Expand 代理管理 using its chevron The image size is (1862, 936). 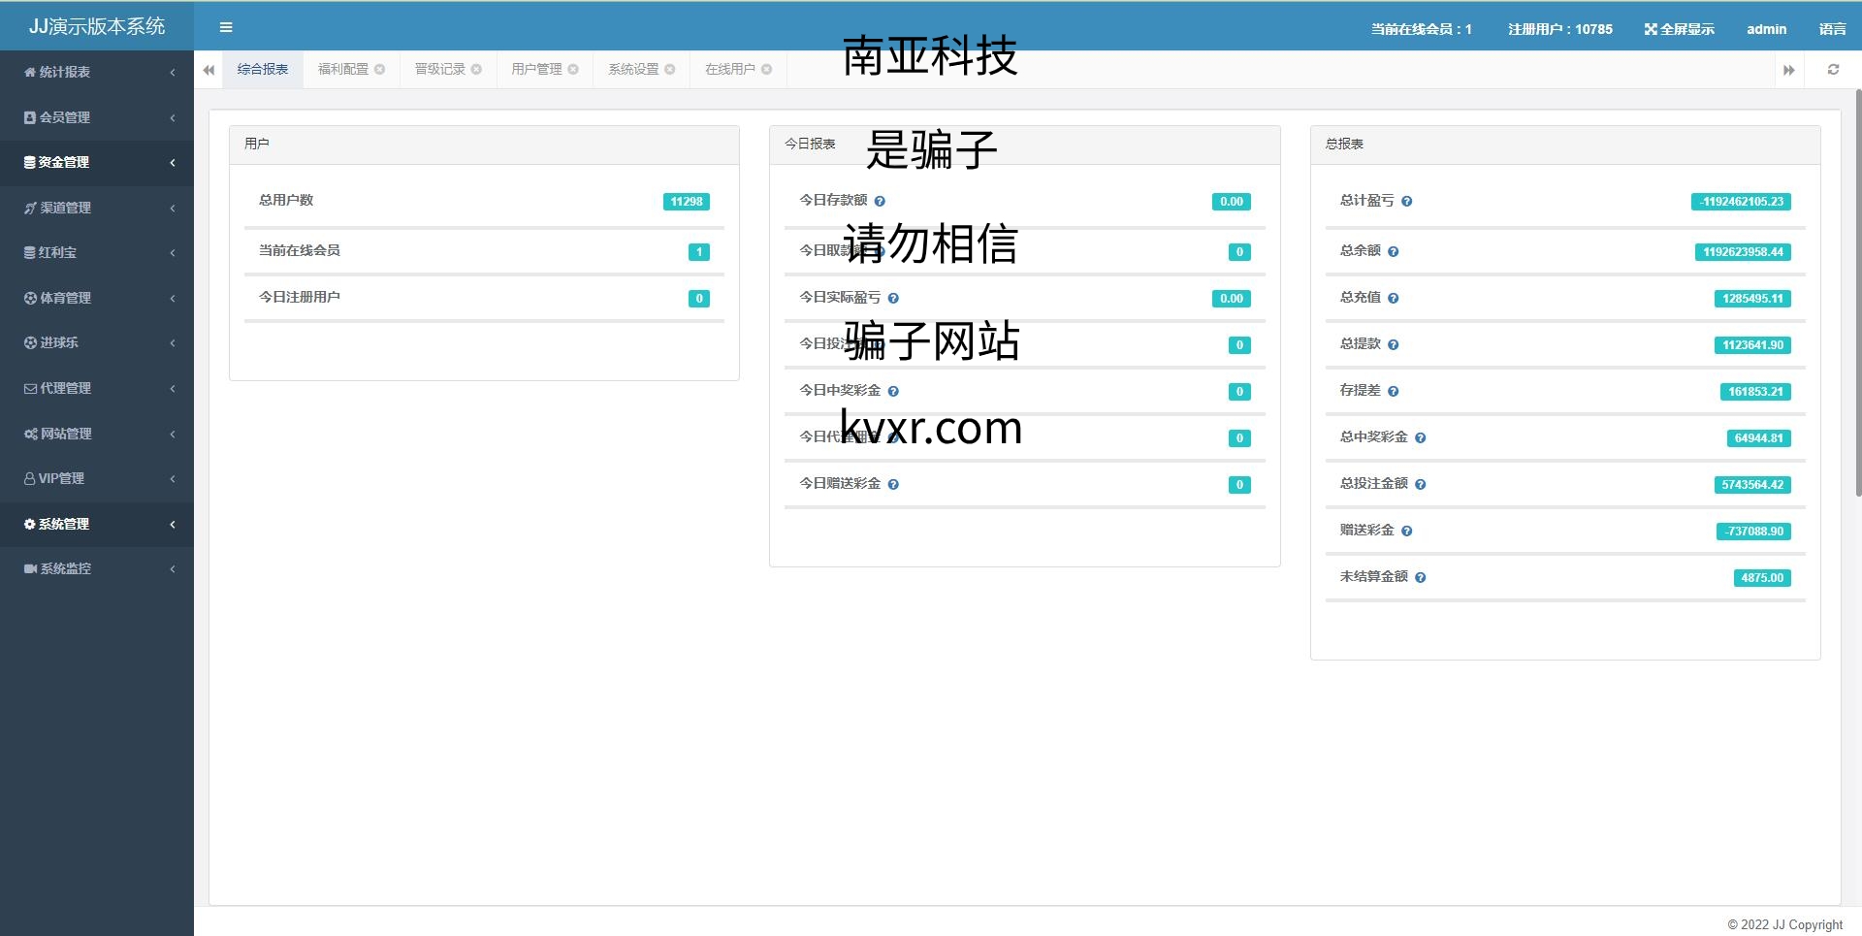[x=173, y=388]
